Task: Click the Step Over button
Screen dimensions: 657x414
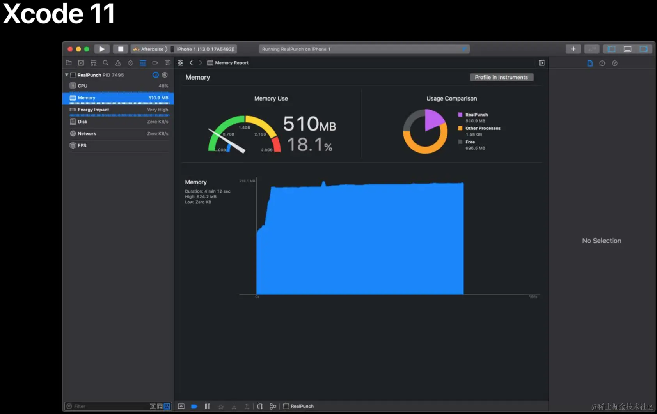Action: [221, 406]
